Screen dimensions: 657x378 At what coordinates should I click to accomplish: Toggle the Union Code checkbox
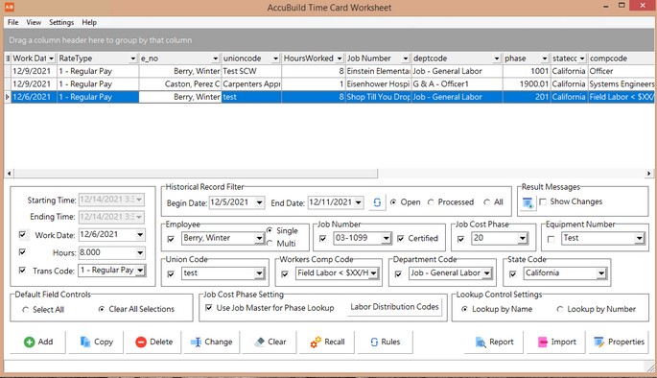click(171, 274)
